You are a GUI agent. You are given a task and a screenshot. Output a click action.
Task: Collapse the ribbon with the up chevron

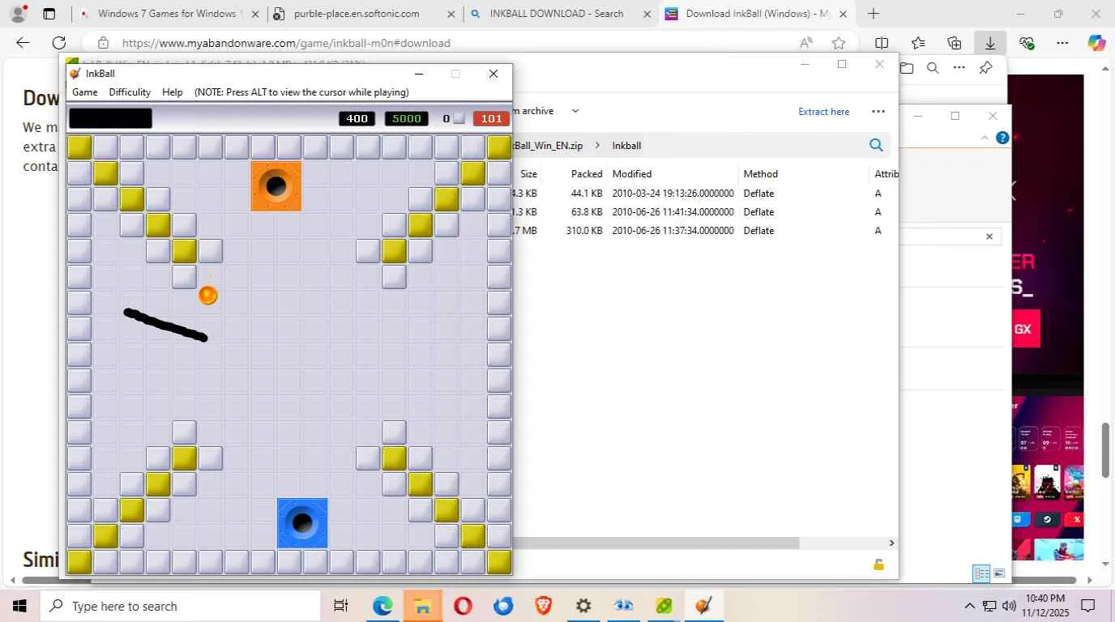click(985, 138)
